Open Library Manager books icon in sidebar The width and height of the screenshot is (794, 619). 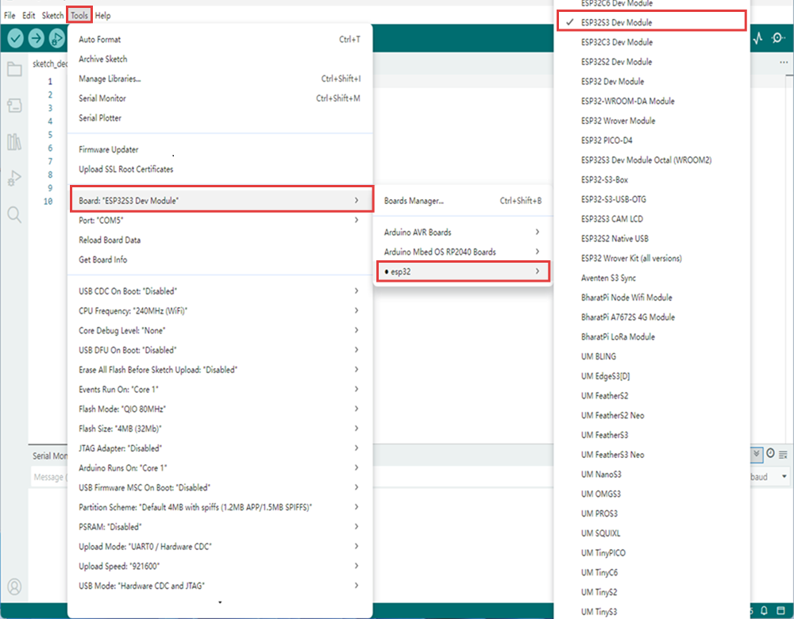[x=14, y=142]
